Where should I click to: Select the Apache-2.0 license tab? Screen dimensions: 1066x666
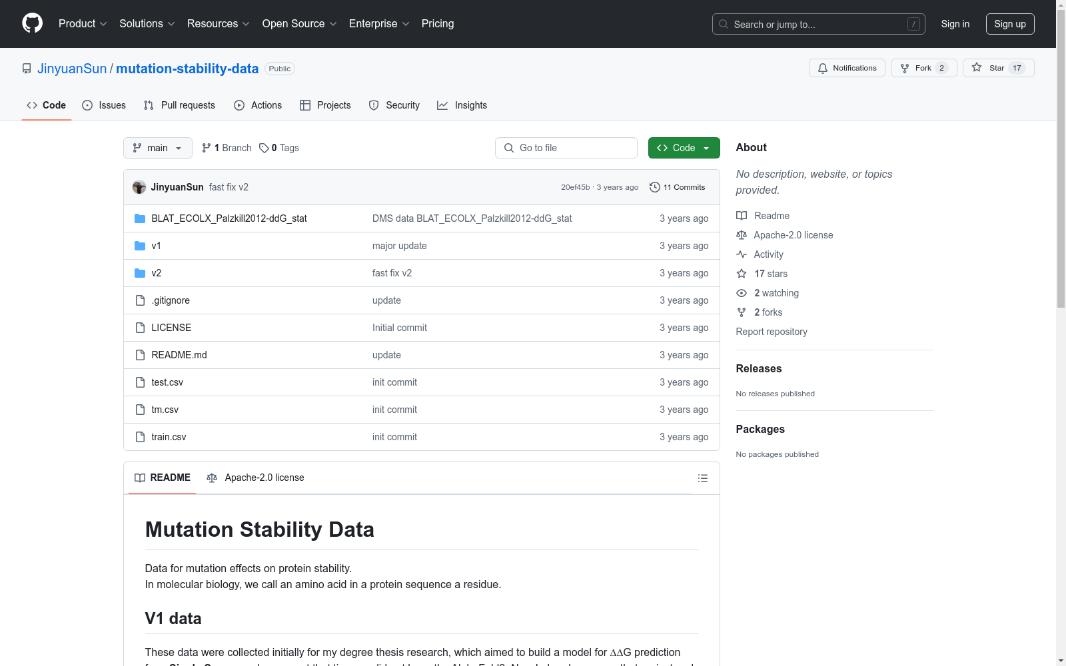(255, 478)
